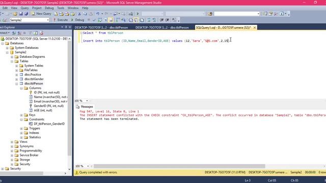Click the Cancel Executing Query stop icon
326x183 pixels.
89,20
